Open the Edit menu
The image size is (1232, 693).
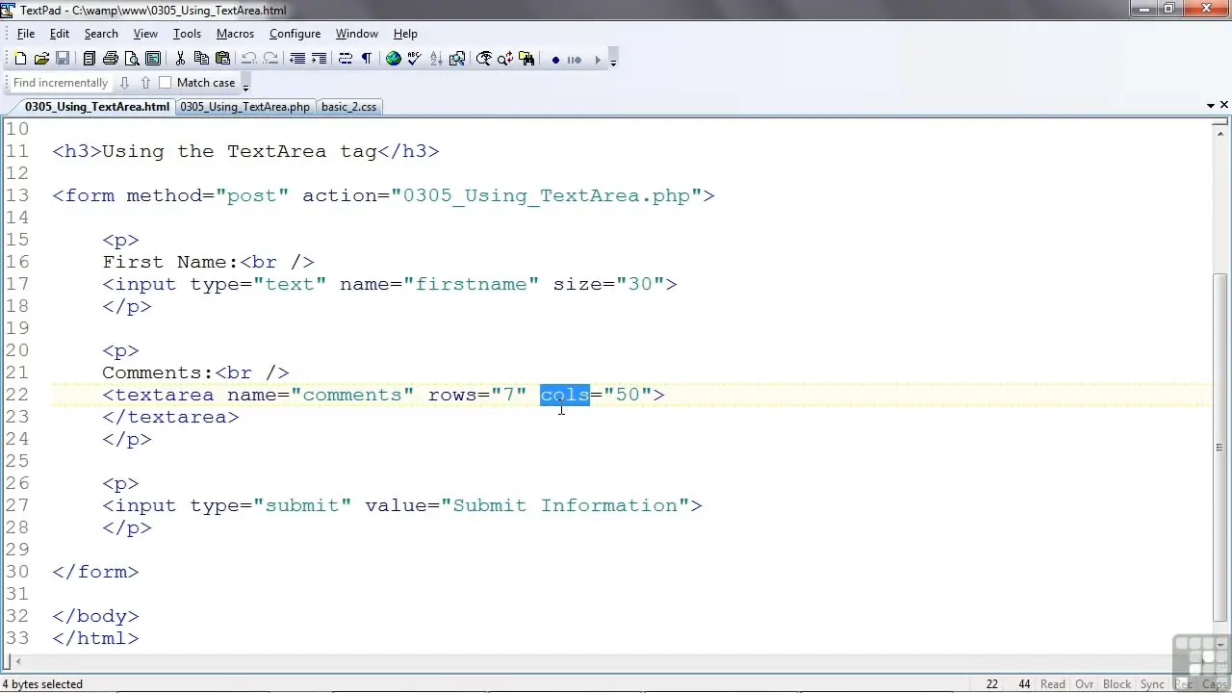[60, 34]
